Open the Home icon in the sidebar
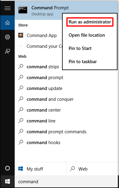 click(7, 23)
